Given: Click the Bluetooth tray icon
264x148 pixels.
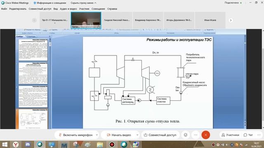Looking at the screenshot, I should point(232,145).
